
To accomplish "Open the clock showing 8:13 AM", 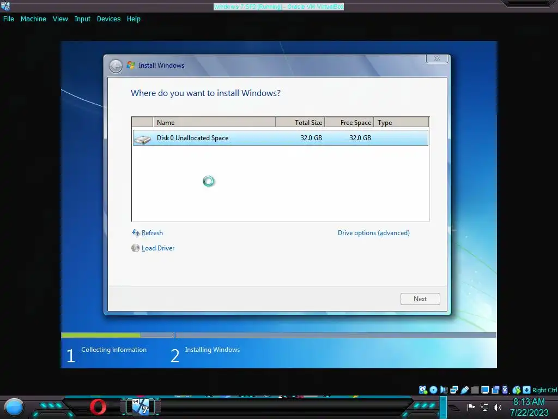I will pos(529,402).
